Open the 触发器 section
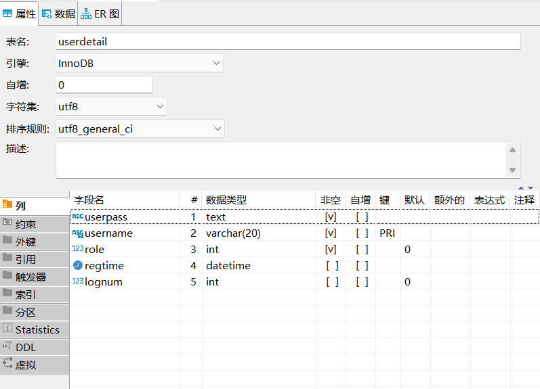This screenshot has height=389, width=540. [35, 277]
